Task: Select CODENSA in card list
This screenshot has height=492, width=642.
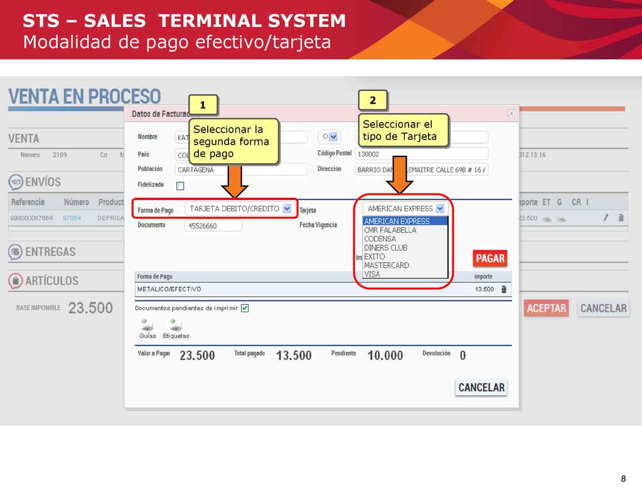Action: (405, 239)
